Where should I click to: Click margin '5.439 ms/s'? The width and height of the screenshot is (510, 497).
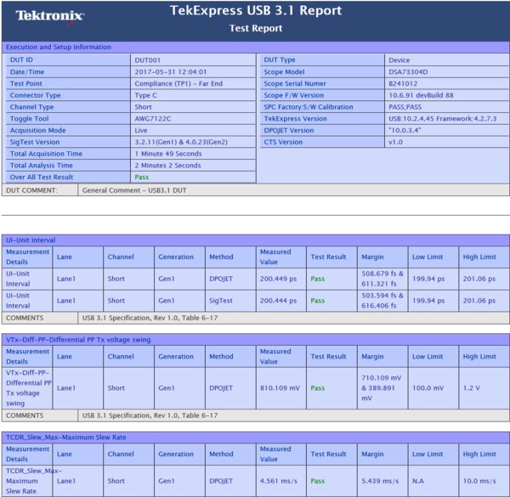tap(380, 481)
